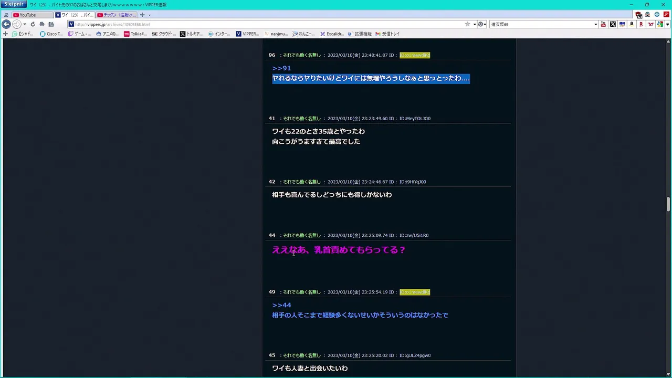672x378 pixels.
Task: Open the dropdown arrow beside the bookmark star
Action: [474, 24]
